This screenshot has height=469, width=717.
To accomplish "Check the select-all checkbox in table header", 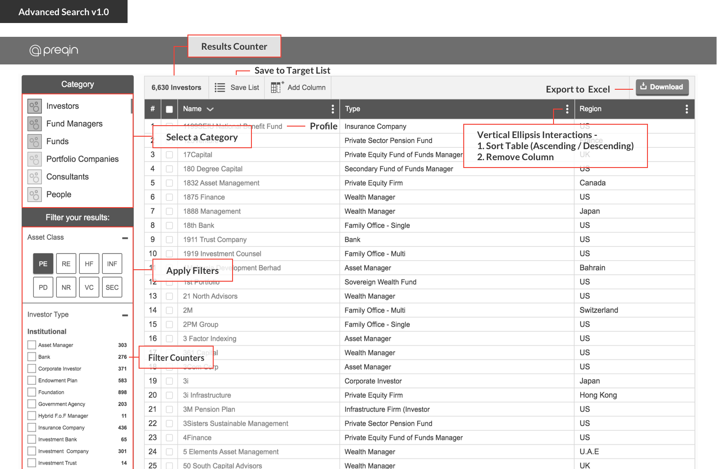I will click(x=169, y=110).
